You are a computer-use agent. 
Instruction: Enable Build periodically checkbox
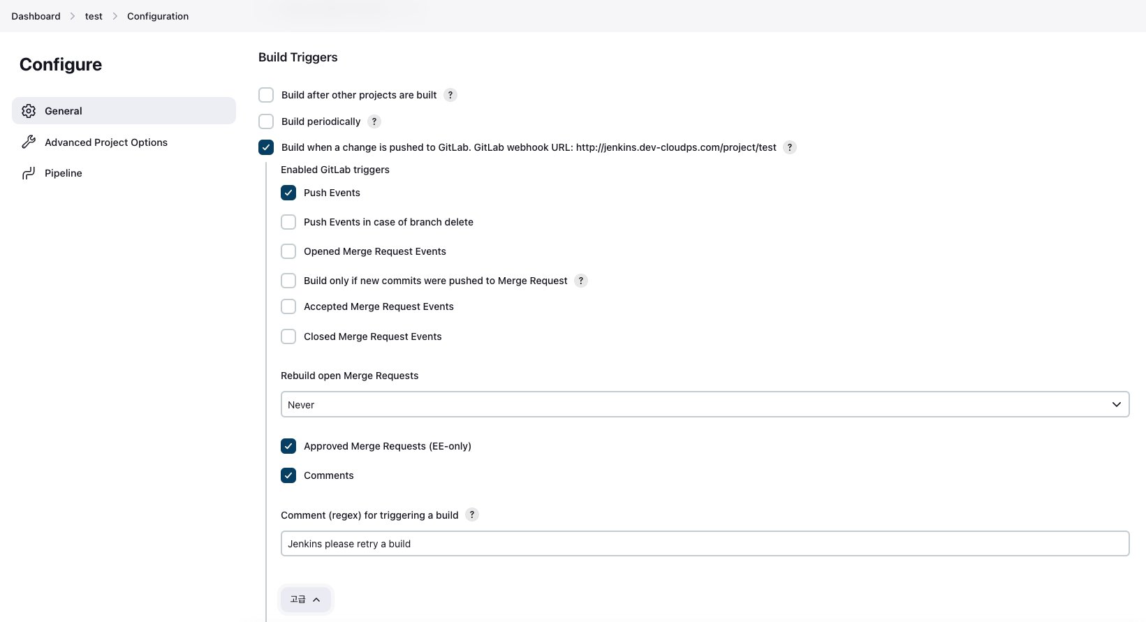pos(266,121)
